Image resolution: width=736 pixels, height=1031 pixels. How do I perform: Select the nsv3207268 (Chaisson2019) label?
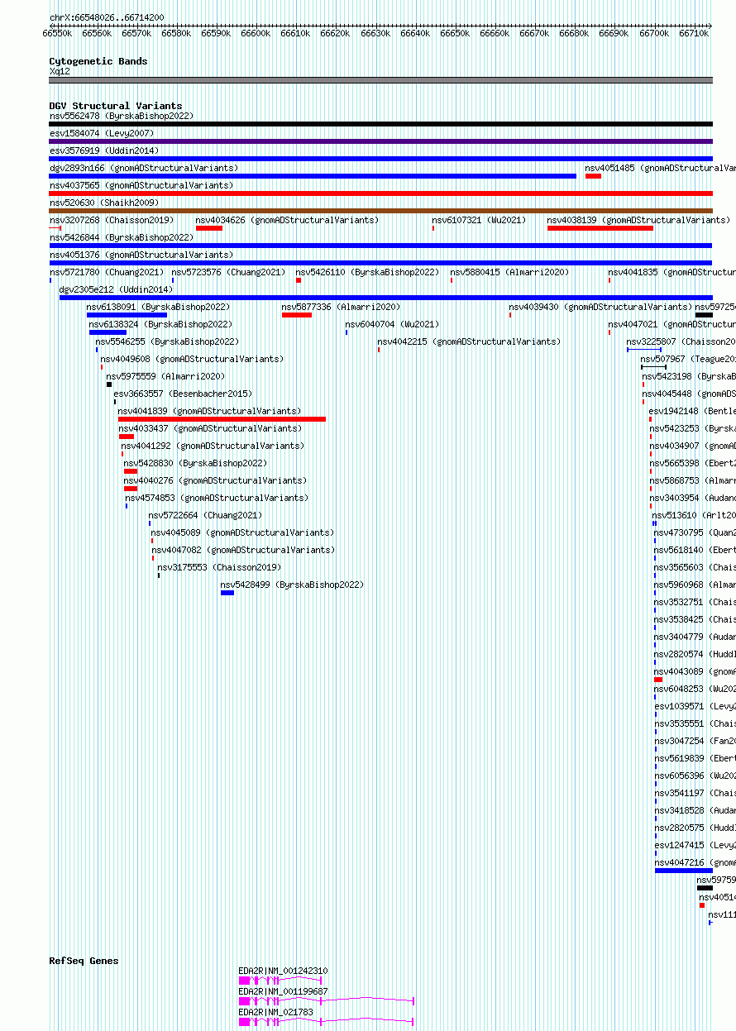coord(112,220)
